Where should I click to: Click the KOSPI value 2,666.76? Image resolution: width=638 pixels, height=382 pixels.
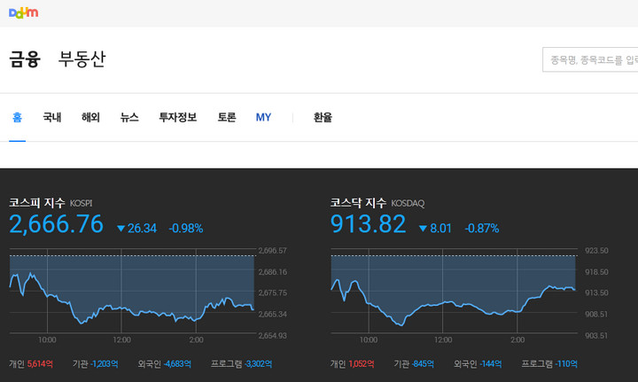(56, 224)
